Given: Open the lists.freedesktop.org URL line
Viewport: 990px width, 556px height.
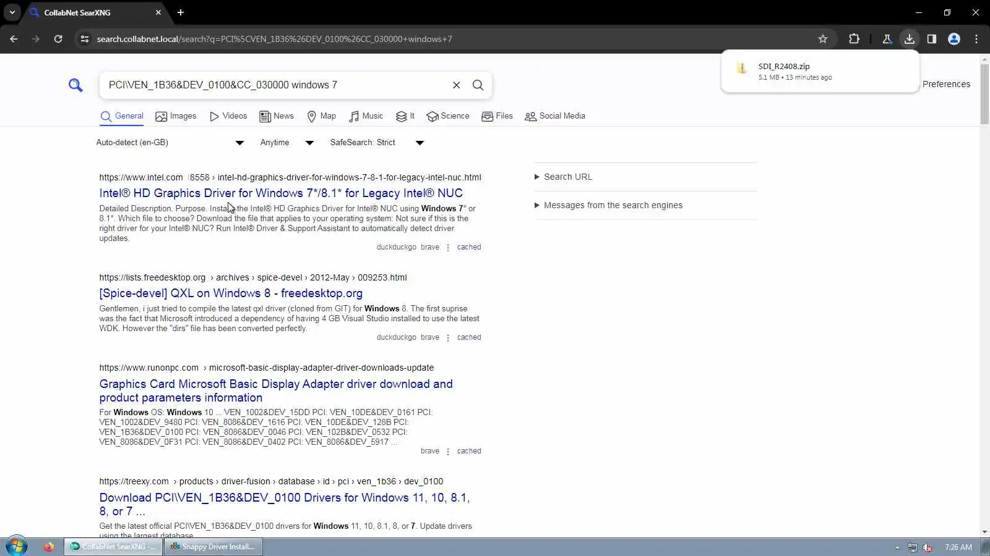Looking at the screenshot, I should coord(253,277).
